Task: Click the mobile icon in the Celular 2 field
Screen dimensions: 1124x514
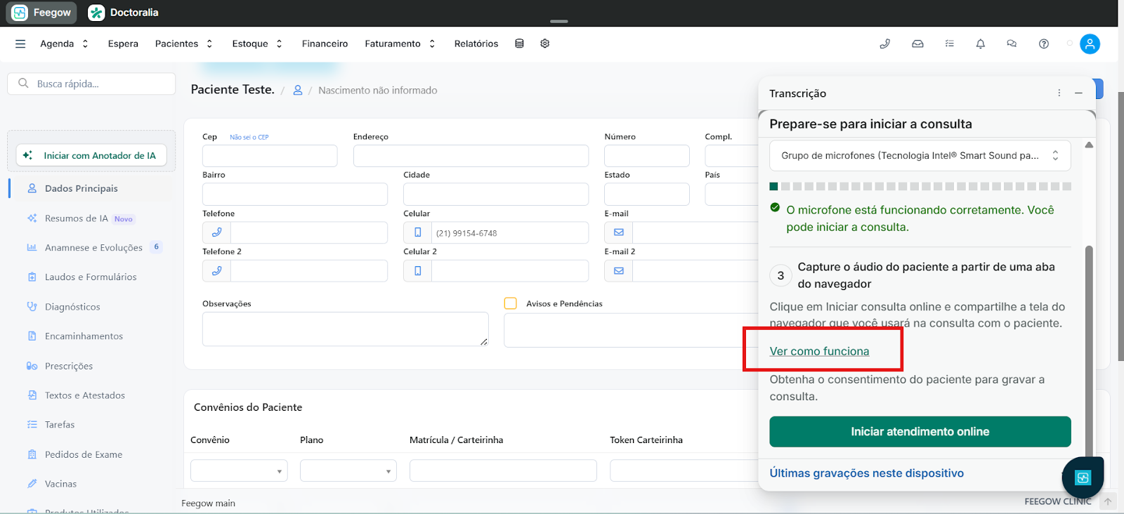Action: pos(417,270)
